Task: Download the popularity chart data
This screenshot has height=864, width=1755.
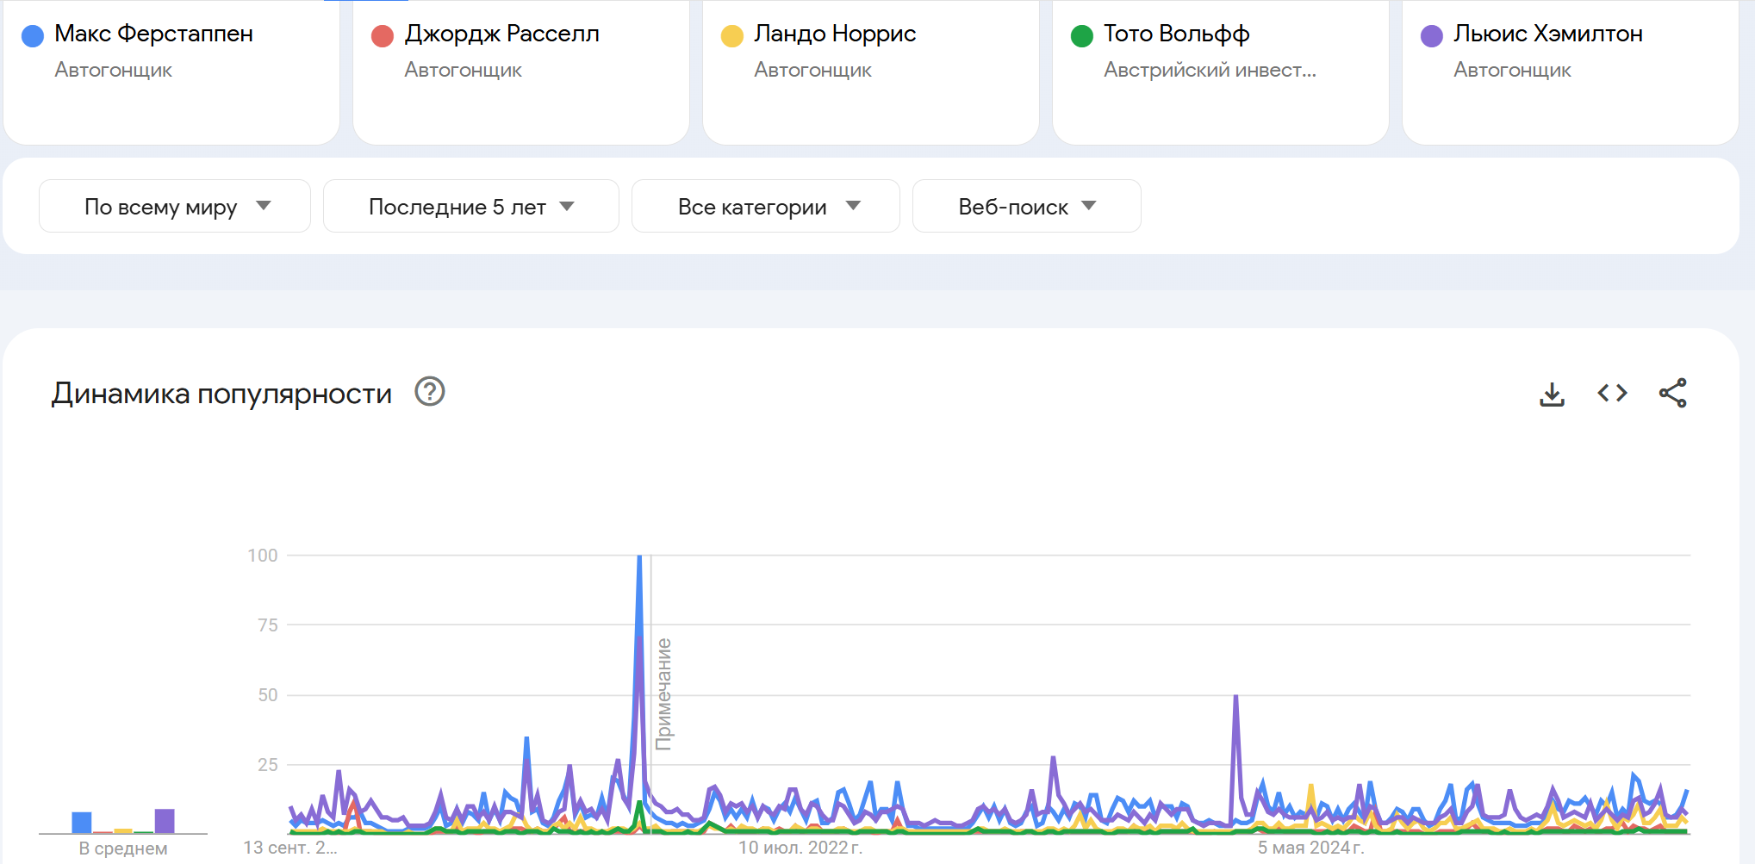Action: click(1552, 394)
